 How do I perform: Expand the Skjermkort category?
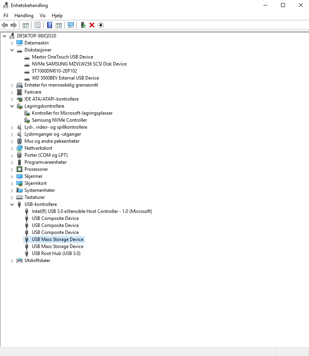[x=12, y=183]
